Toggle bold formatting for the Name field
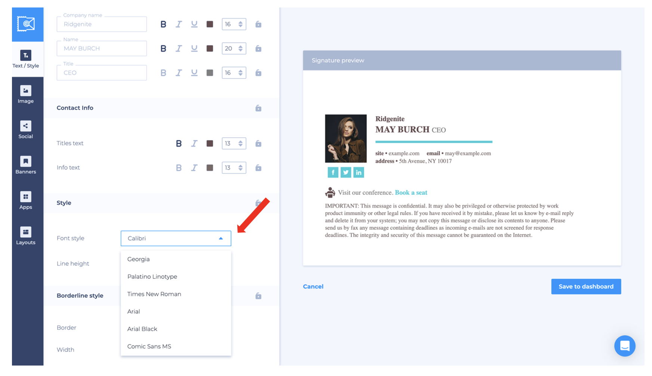652x376 pixels. (163, 48)
